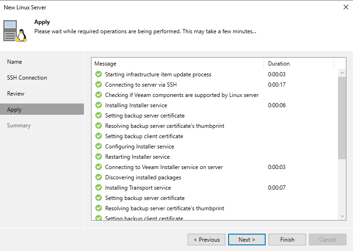
Task: Select the Review step in sidebar
Action: pyautogui.click(x=16, y=94)
